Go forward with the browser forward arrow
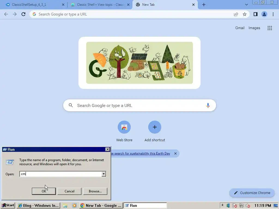This screenshot has height=209, width=279. pos(15,14)
